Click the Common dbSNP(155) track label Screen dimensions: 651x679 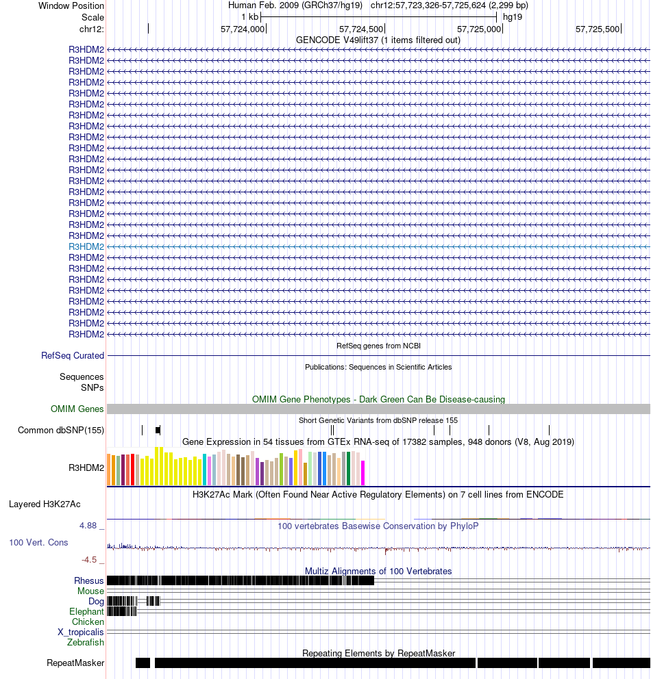click(x=61, y=430)
